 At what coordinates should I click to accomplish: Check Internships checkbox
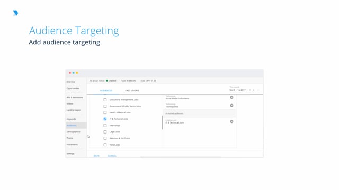(105, 126)
